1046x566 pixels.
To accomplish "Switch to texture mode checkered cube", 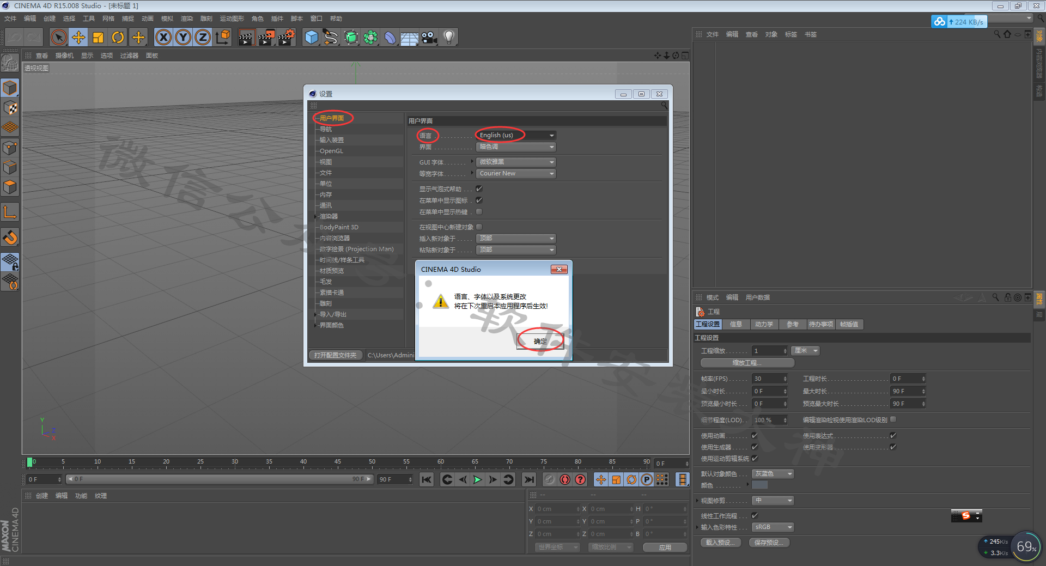I will (x=10, y=108).
